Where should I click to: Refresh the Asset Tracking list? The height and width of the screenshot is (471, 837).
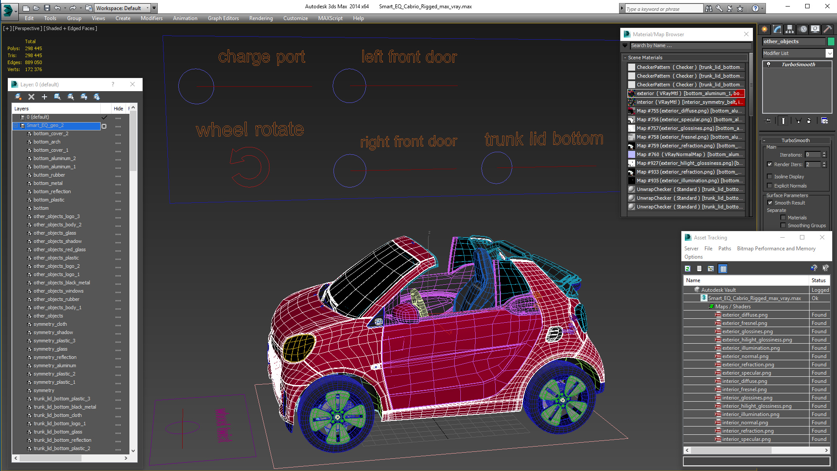pos(687,269)
